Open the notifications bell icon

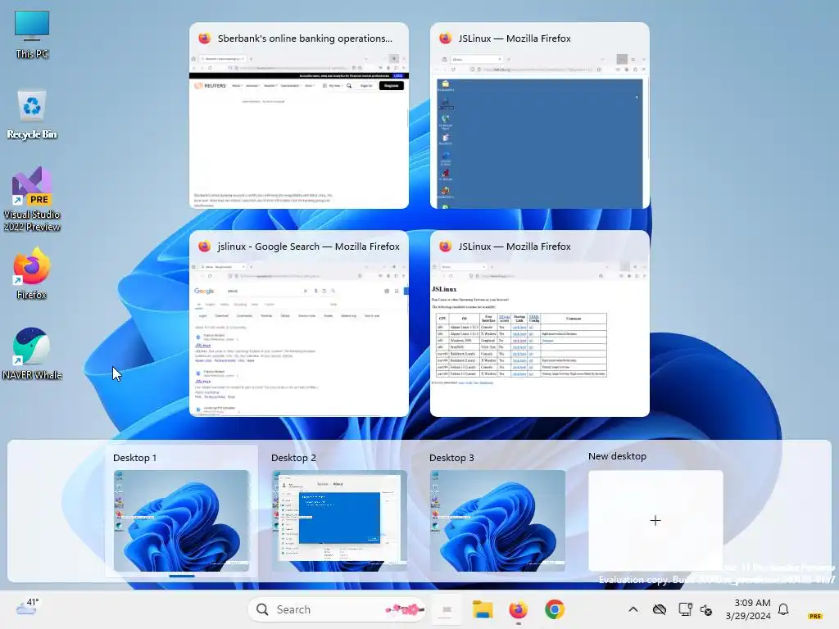click(783, 609)
